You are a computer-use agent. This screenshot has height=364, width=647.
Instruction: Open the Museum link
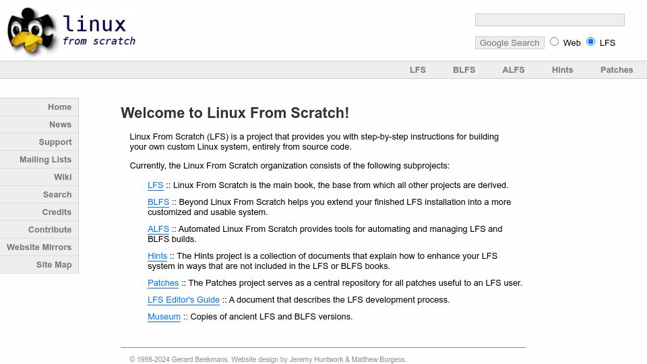[164, 317]
